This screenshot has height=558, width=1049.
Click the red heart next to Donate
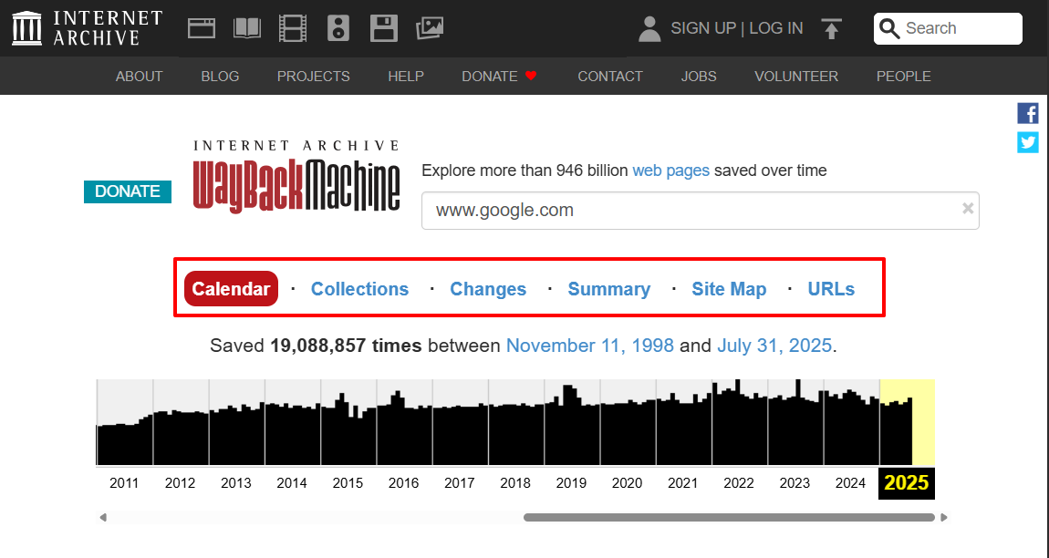point(531,76)
